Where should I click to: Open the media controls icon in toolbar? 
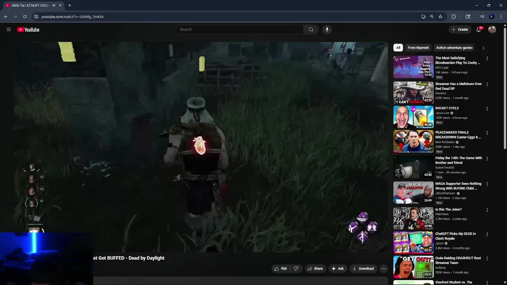[x=482, y=17]
